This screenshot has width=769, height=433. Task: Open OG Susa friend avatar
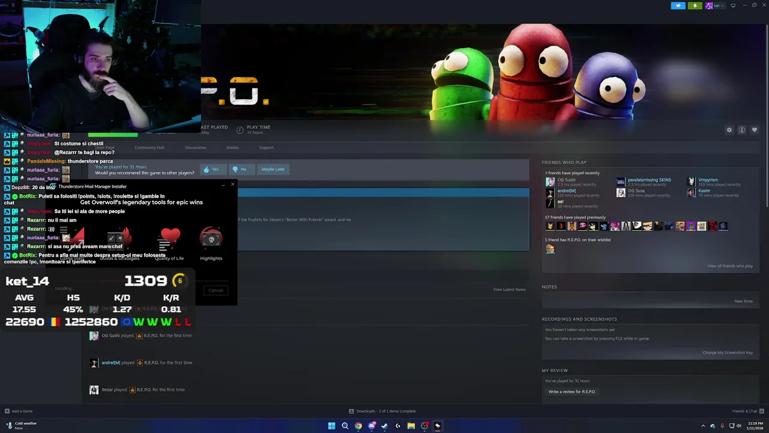coord(621,192)
